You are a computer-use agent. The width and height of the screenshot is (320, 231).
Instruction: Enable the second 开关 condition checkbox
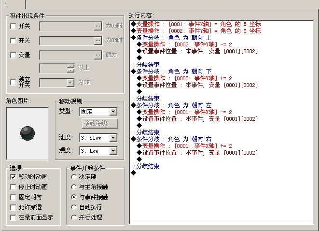point(13,41)
